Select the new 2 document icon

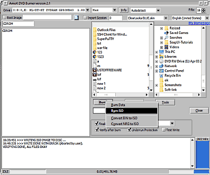(95, 88)
